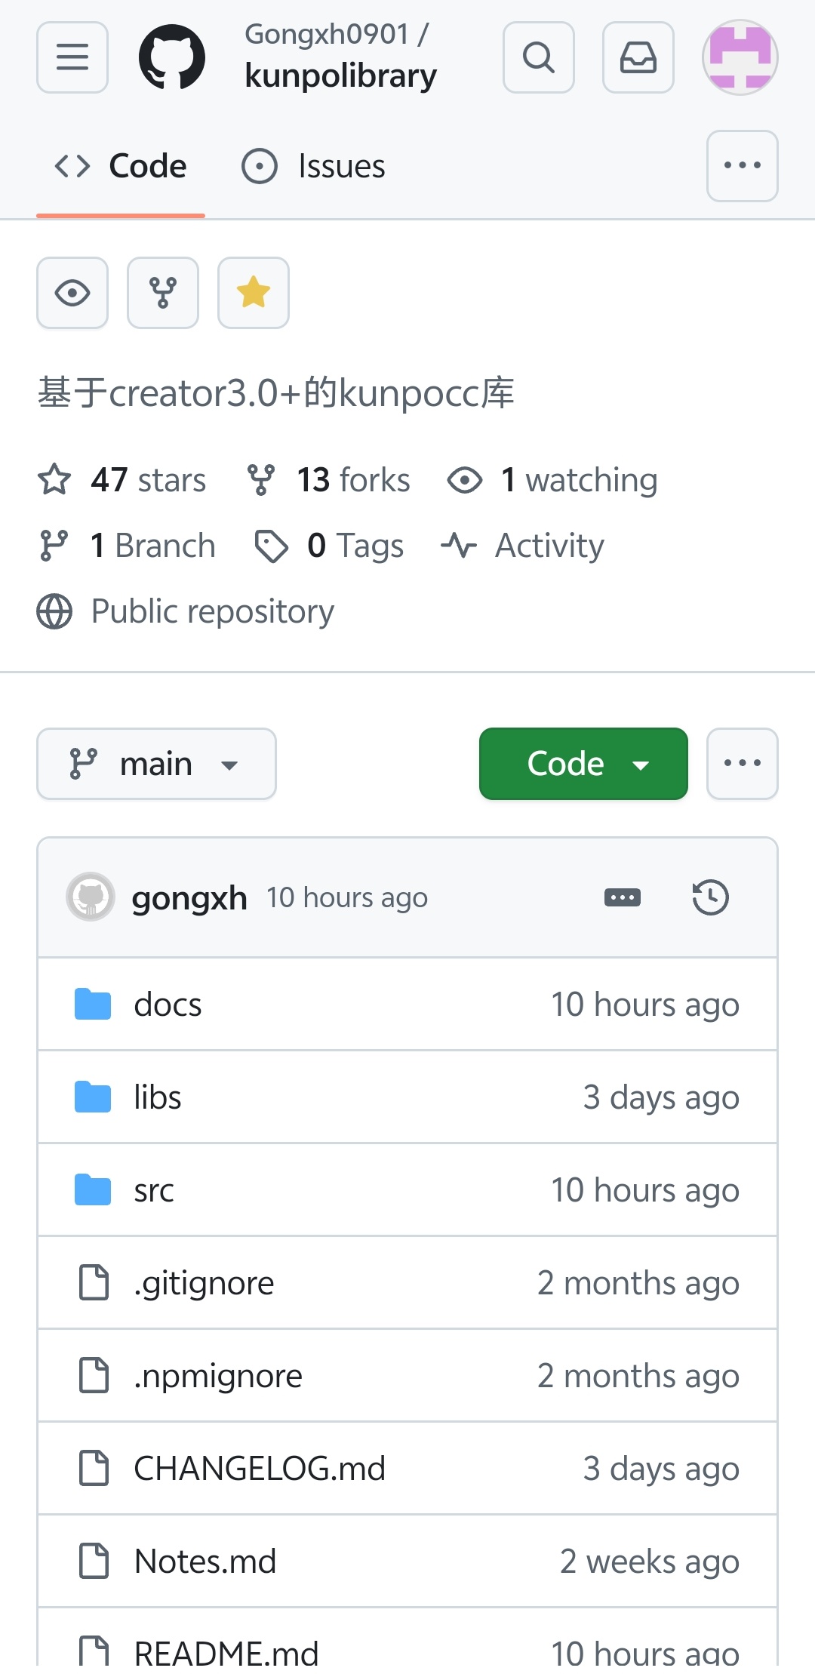815x1674 pixels.
Task: Expand the latest commit message ellipsis
Action: tap(623, 897)
